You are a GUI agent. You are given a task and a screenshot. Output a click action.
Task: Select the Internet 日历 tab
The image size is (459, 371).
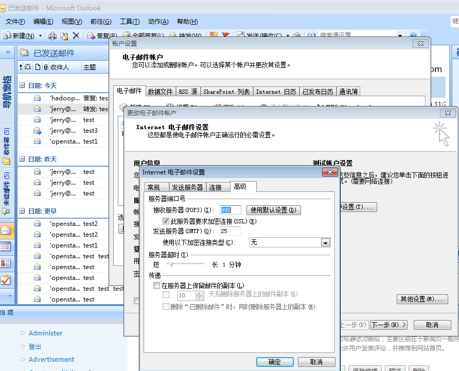coord(276,92)
